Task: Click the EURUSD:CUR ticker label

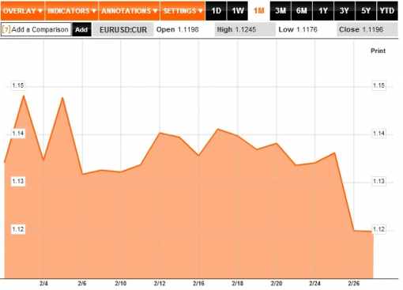Action: click(123, 29)
